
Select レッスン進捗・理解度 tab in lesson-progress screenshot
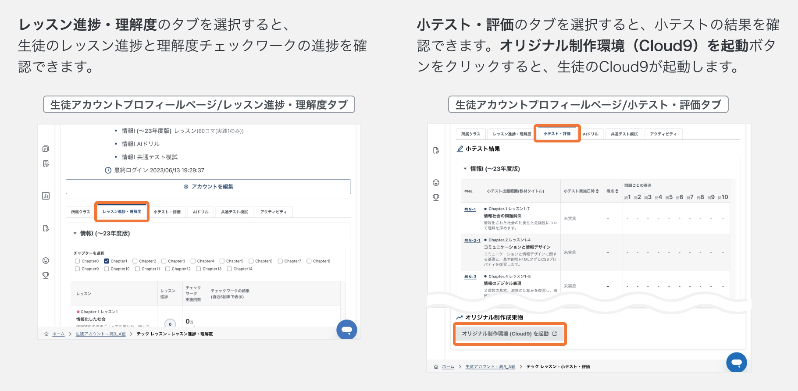pos(122,212)
